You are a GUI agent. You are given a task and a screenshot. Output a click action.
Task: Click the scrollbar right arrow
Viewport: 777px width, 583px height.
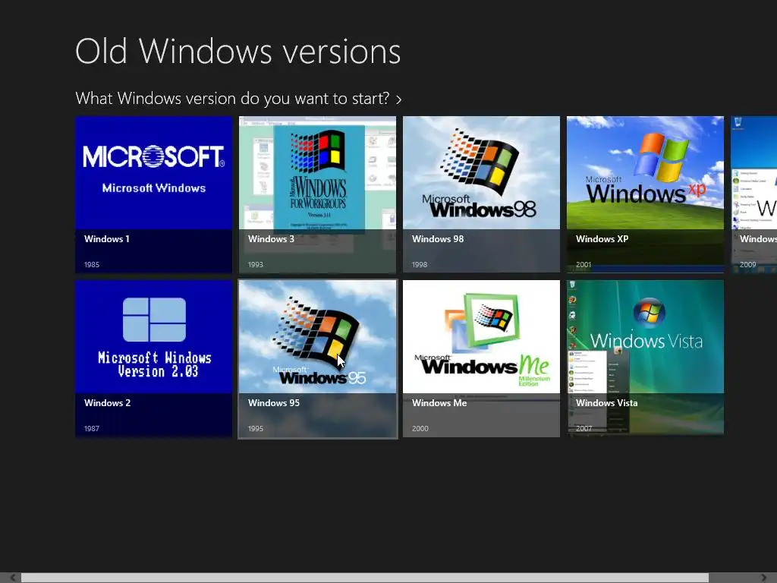pos(763,578)
